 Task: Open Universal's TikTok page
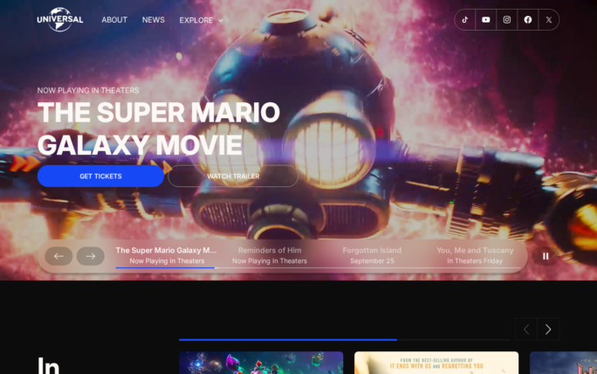(465, 19)
